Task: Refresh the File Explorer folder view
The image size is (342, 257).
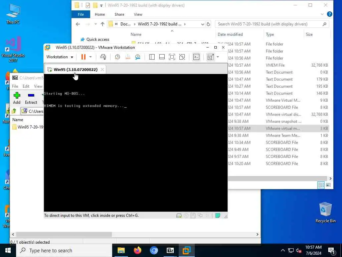Action: (208, 24)
